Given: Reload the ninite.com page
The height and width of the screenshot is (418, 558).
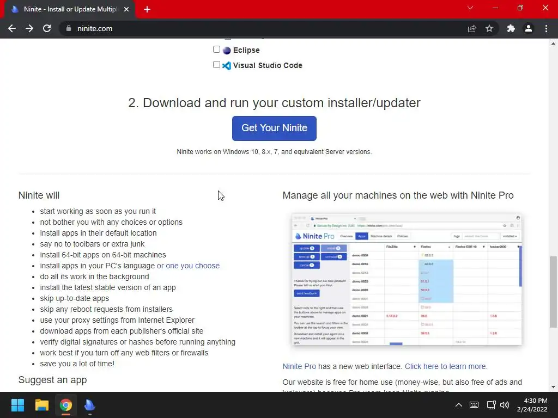Looking at the screenshot, I should [47, 28].
